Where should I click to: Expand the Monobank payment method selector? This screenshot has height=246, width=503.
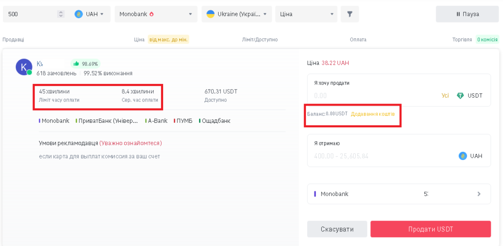[399, 194]
